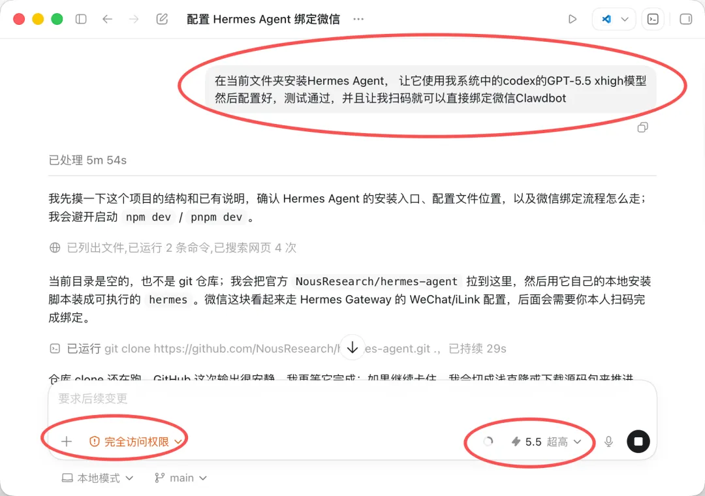
Task: Toggle the left sidebar panel icon
Action: point(81,19)
